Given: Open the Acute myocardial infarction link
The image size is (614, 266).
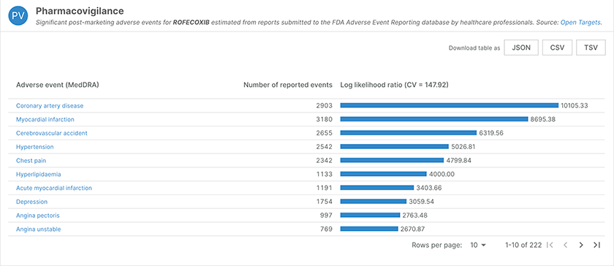Looking at the screenshot, I should coord(54,188).
